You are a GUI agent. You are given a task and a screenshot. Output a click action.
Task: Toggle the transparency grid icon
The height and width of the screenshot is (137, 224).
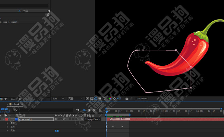pyautogui.click(x=92, y=98)
